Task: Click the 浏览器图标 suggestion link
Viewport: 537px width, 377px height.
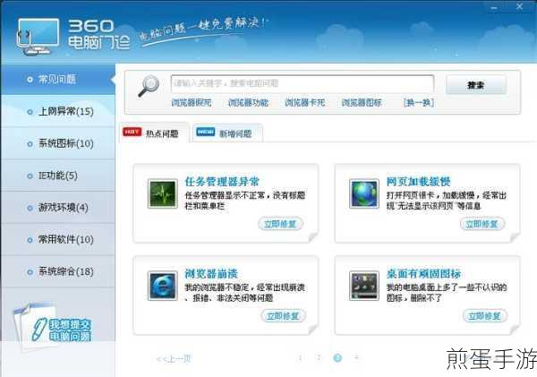Action: pos(362,102)
